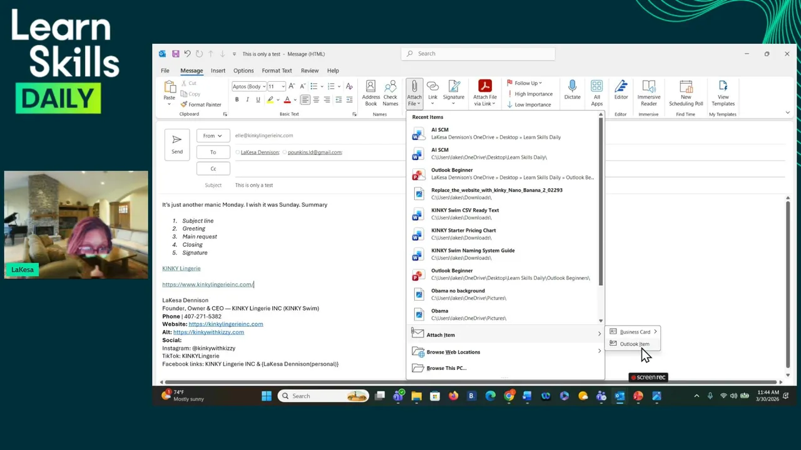Select Outlook Item from submenu
Image resolution: width=801 pixels, height=450 pixels.
633,344
